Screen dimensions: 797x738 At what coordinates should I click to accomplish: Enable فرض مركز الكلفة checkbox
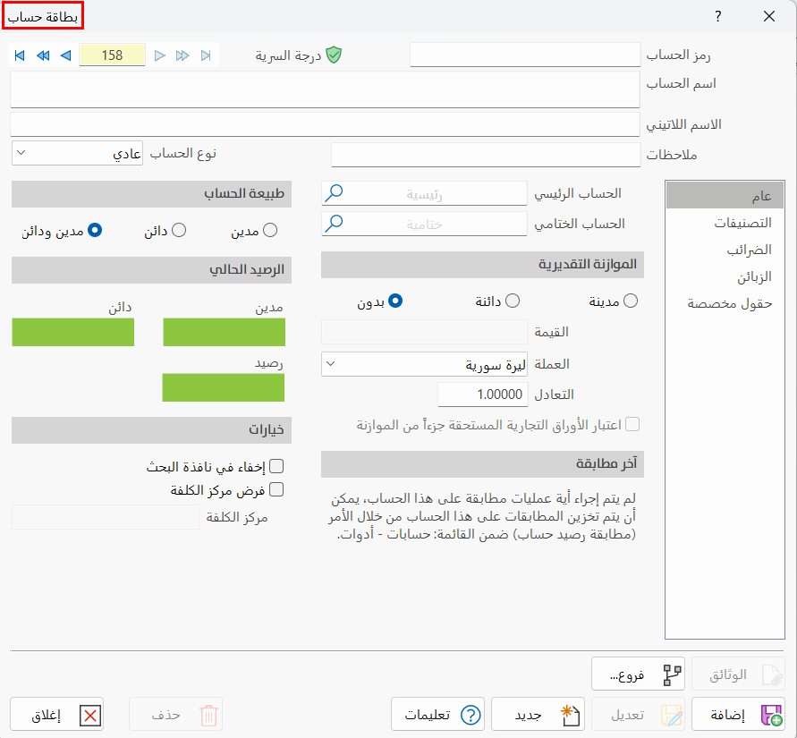277,489
